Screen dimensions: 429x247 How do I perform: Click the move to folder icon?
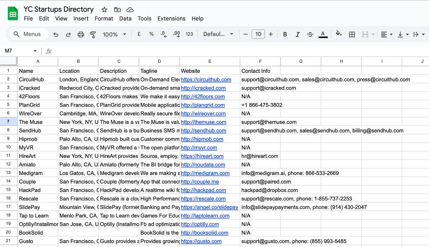[x=117, y=10]
